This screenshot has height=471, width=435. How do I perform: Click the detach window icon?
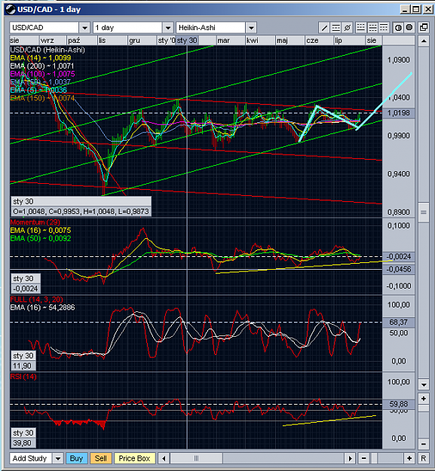coord(424,28)
